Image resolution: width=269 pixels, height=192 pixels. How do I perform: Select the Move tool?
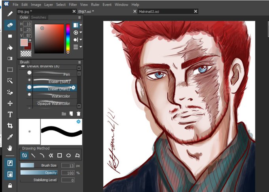pos(10,103)
